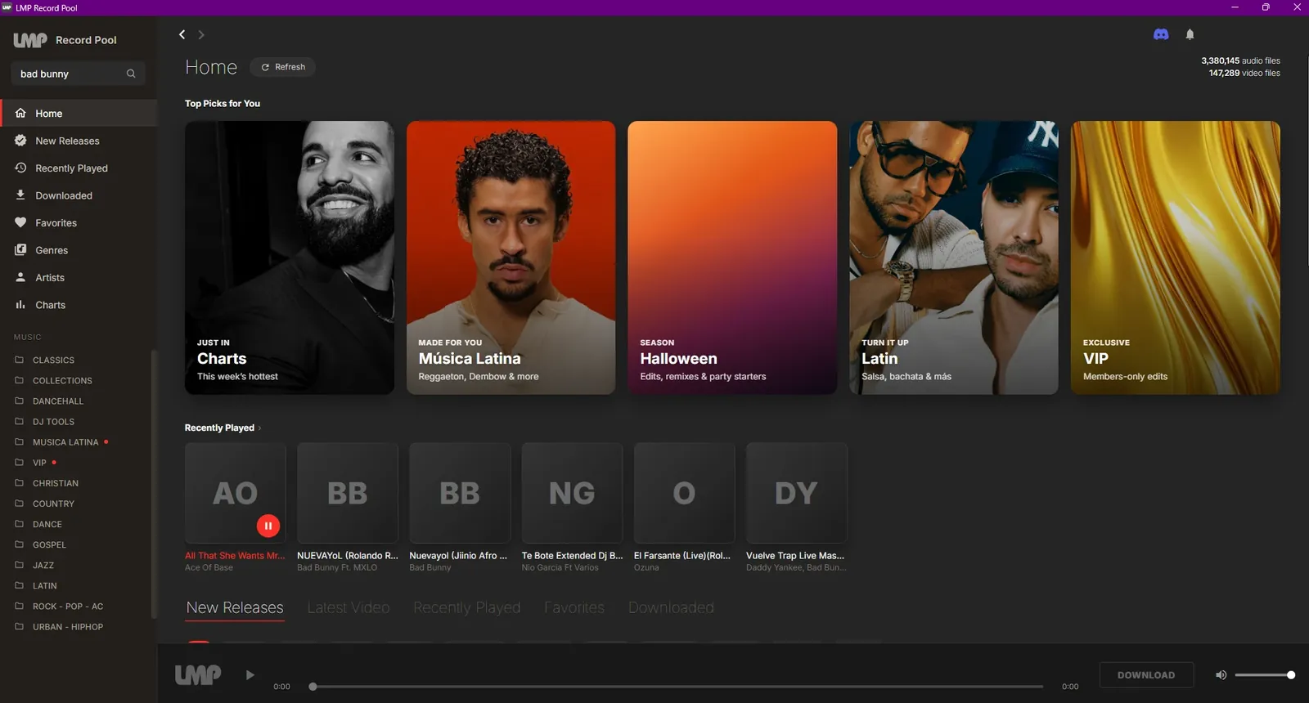Open Genres in the sidebar

[x=79, y=250]
